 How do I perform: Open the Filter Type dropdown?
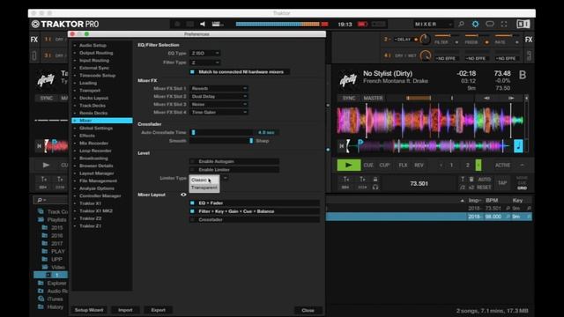click(205, 63)
